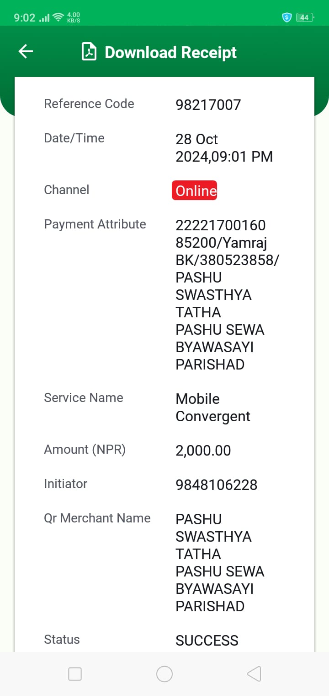Tap the Android recent apps square icon

click(74, 674)
